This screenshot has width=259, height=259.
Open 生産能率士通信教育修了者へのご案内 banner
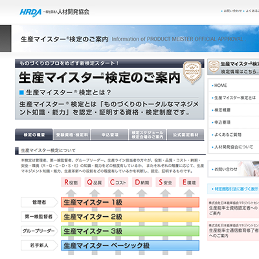233,231
